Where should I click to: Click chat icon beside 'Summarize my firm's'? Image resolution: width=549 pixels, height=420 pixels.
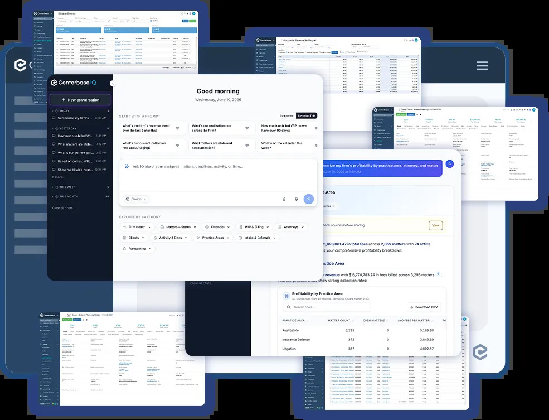pos(54,118)
